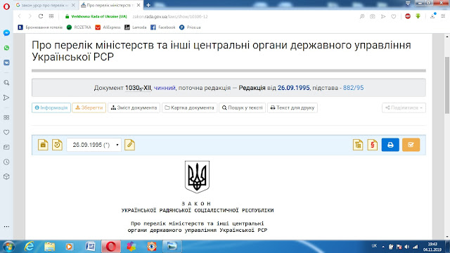Open WhatsApp in Opera sidebar
Viewport: 450px width, 253px height.
6,48
